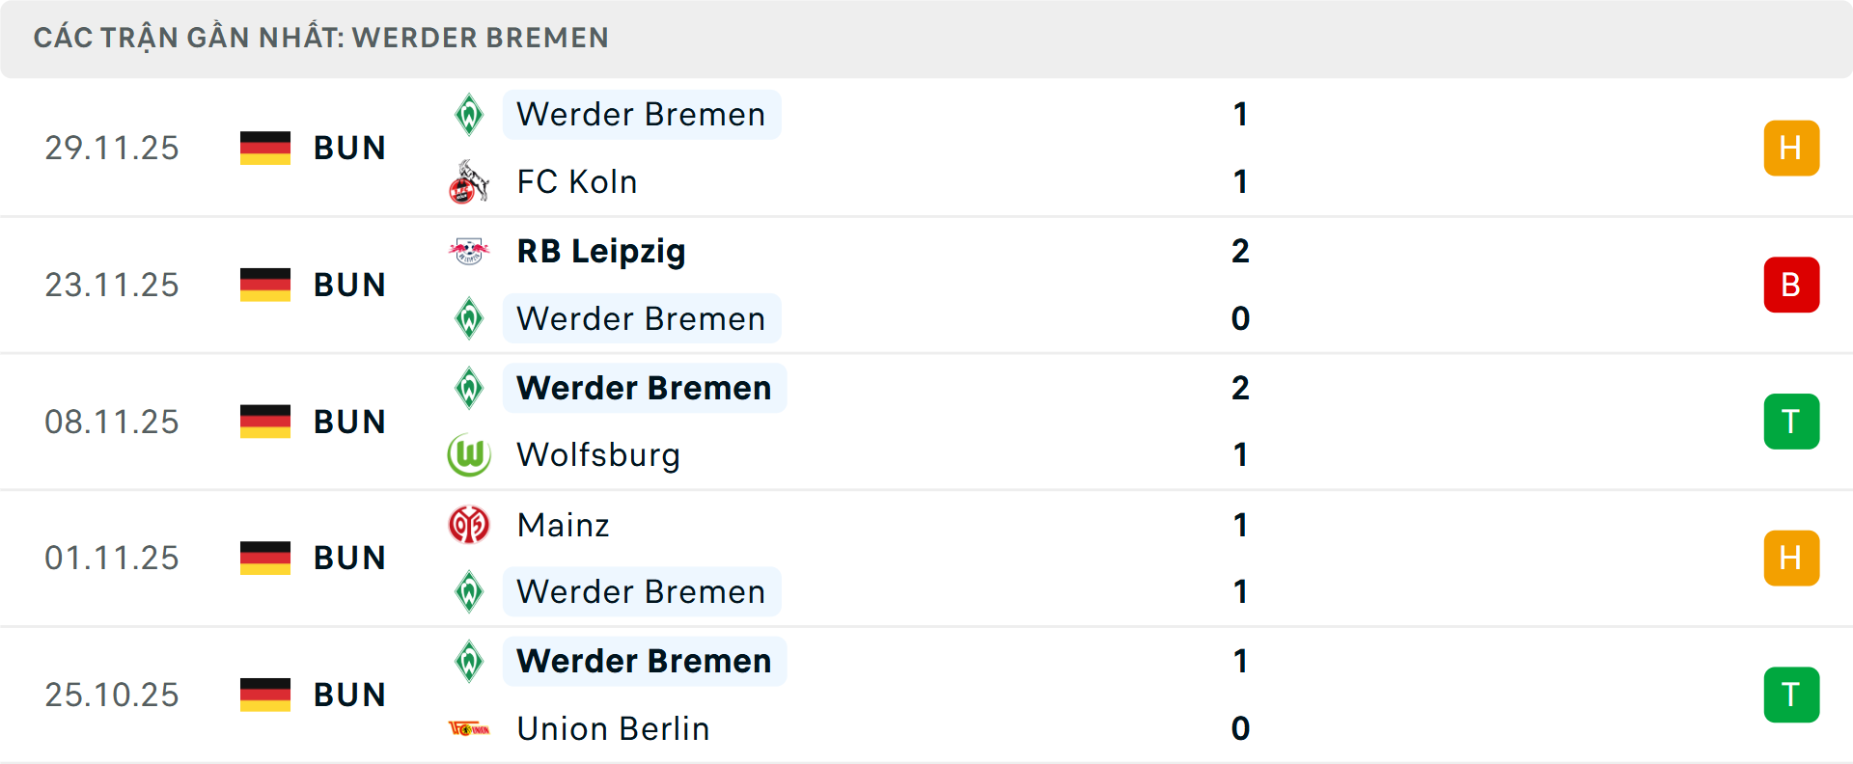Select the FC Koln club logo

click(469, 181)
